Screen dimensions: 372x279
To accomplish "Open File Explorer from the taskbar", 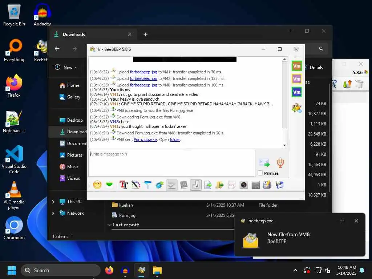I will point(157,270).
